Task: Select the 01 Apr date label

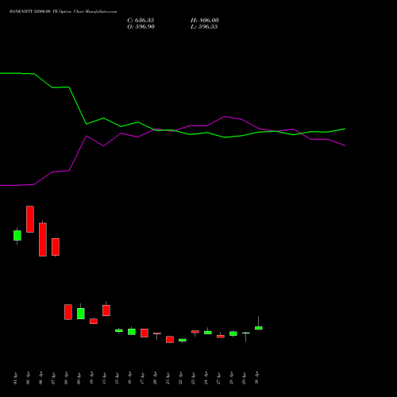Action: pyautogui.click(x=15, y=378)
